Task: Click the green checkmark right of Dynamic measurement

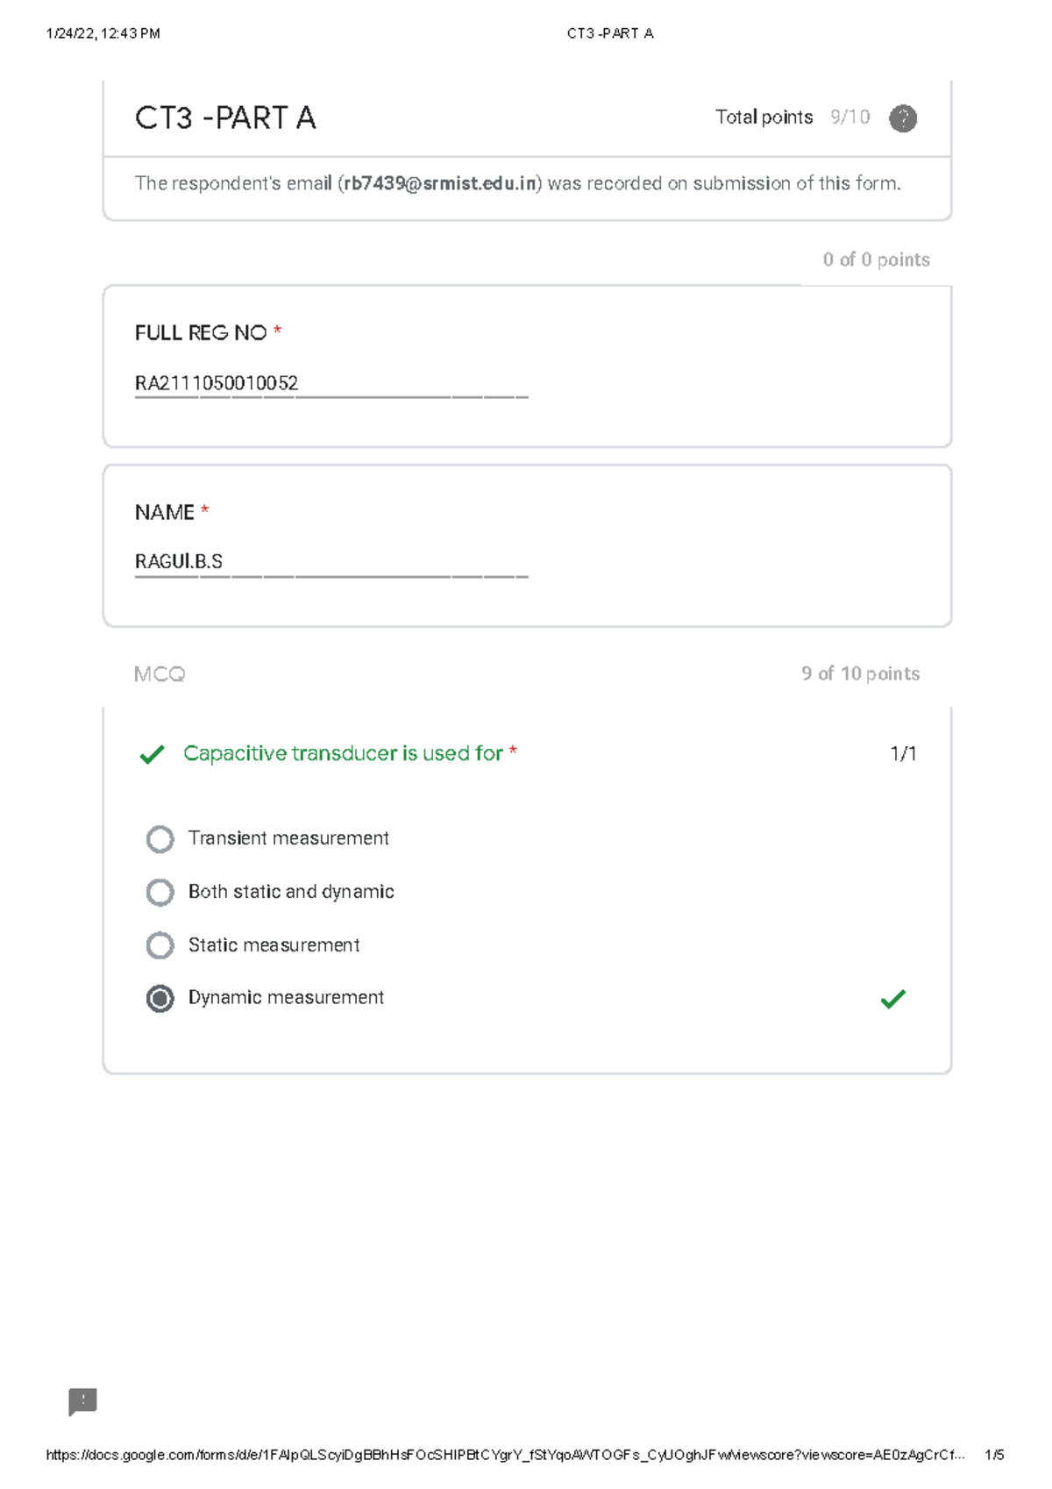Action: click(x=892, y=999)
